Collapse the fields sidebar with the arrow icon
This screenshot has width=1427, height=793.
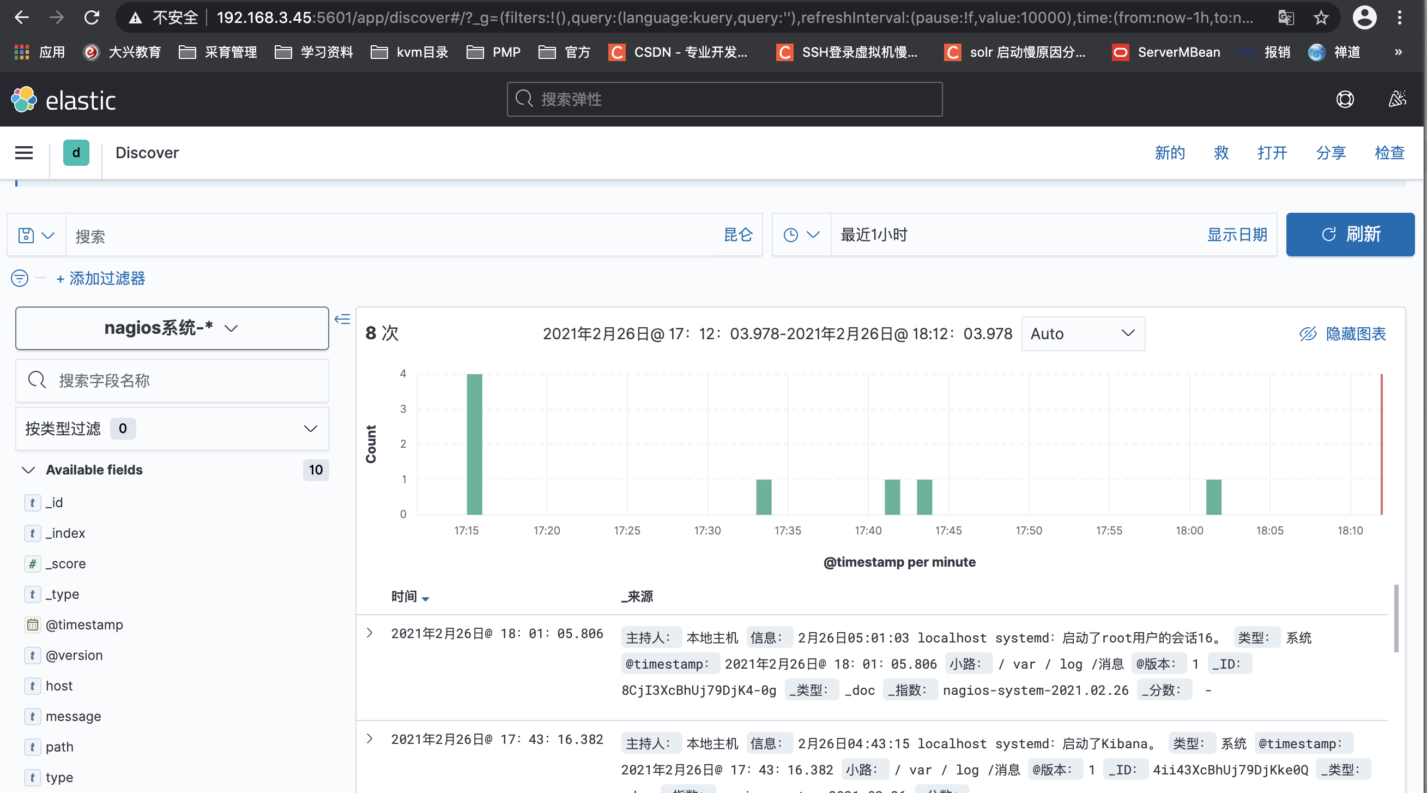point(342,319)
